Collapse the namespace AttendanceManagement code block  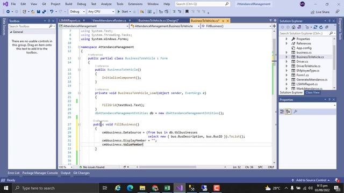click(x=79, y=47)
